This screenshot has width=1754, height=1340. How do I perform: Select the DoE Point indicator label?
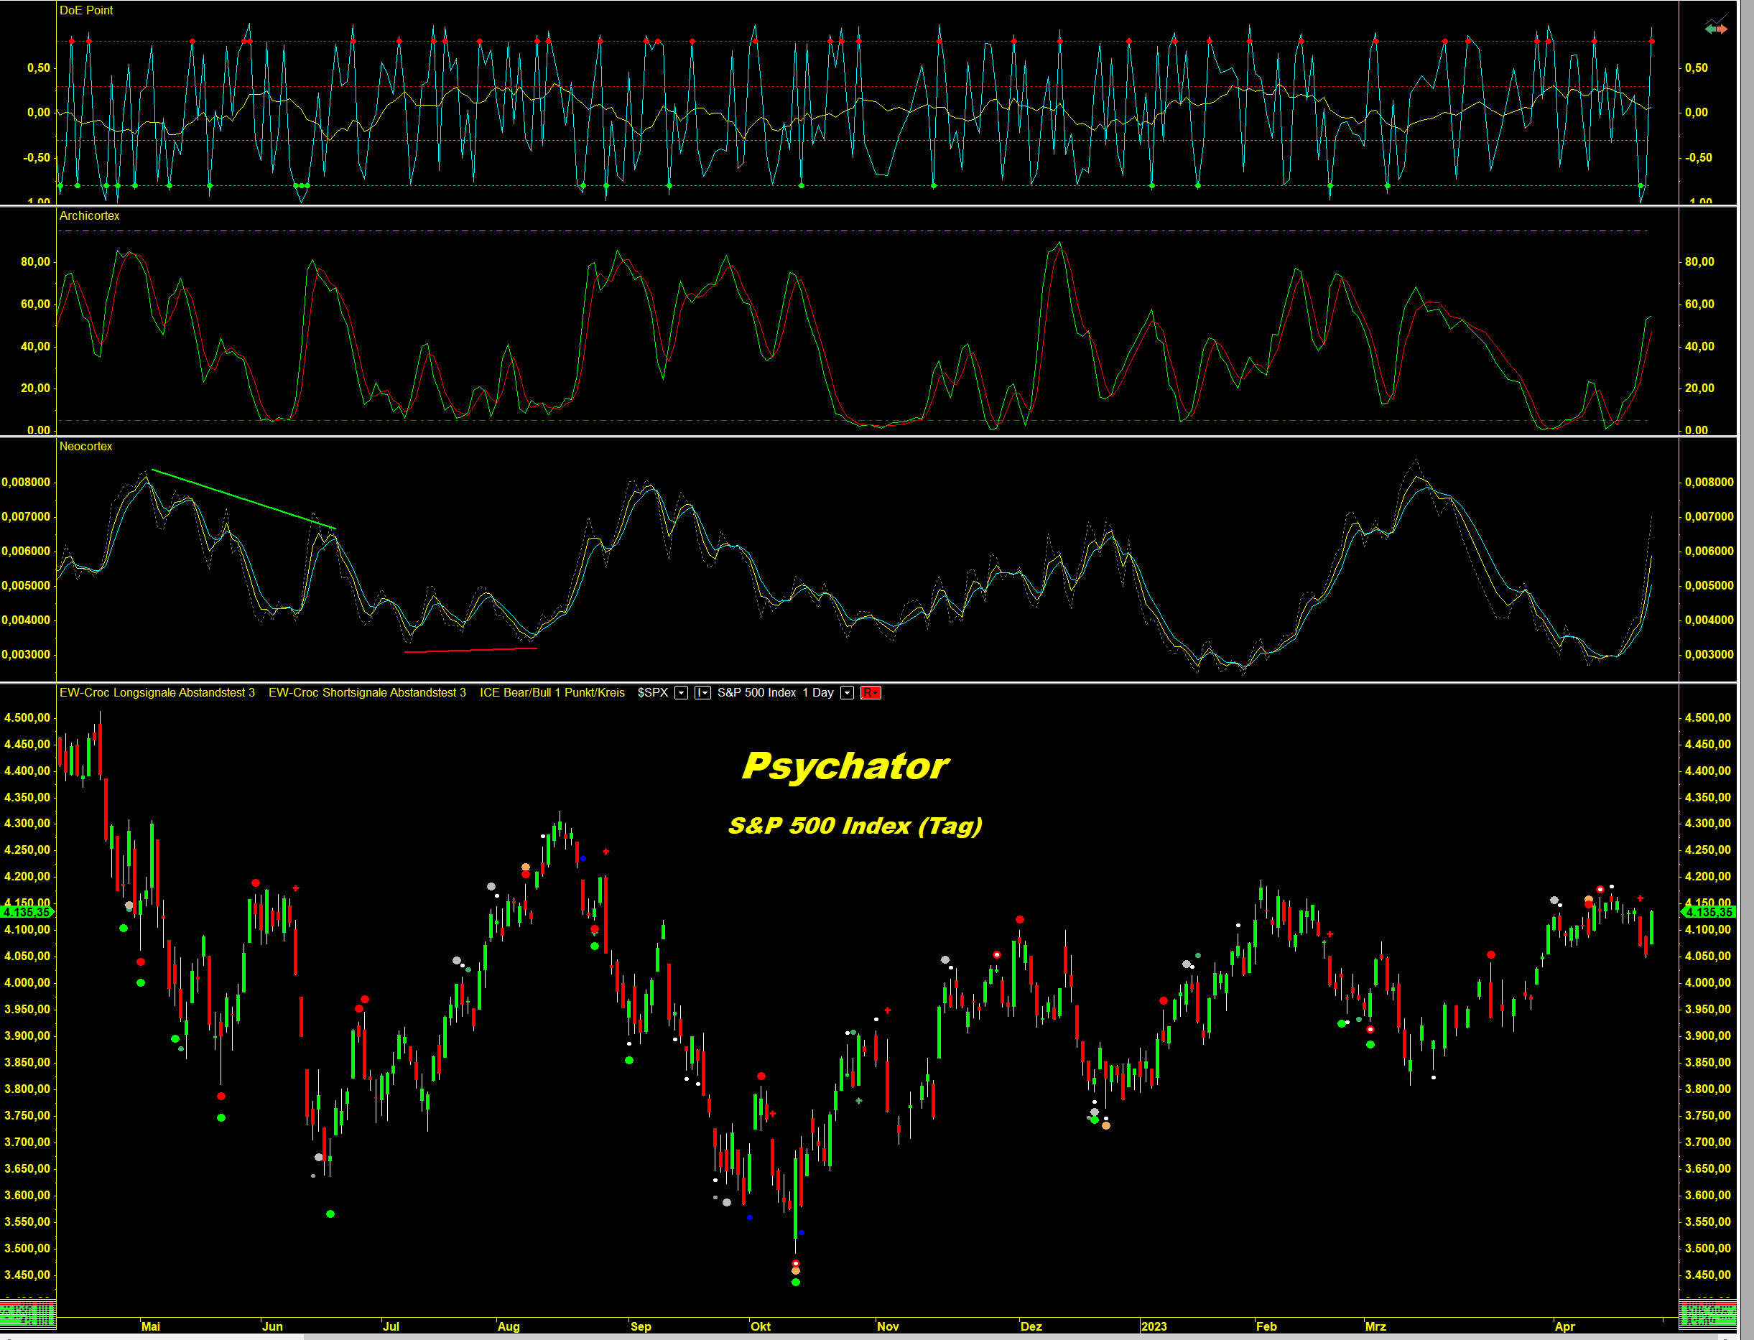86,10
